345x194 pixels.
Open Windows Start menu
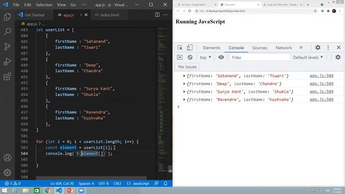coord(4,190)
